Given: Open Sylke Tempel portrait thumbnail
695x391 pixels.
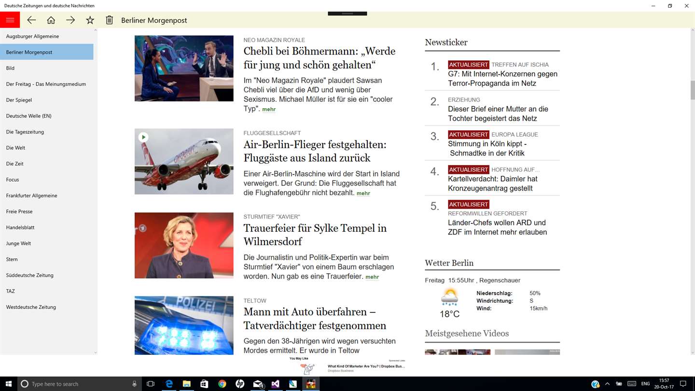Looking at the screenshot, I should (184, 245).
